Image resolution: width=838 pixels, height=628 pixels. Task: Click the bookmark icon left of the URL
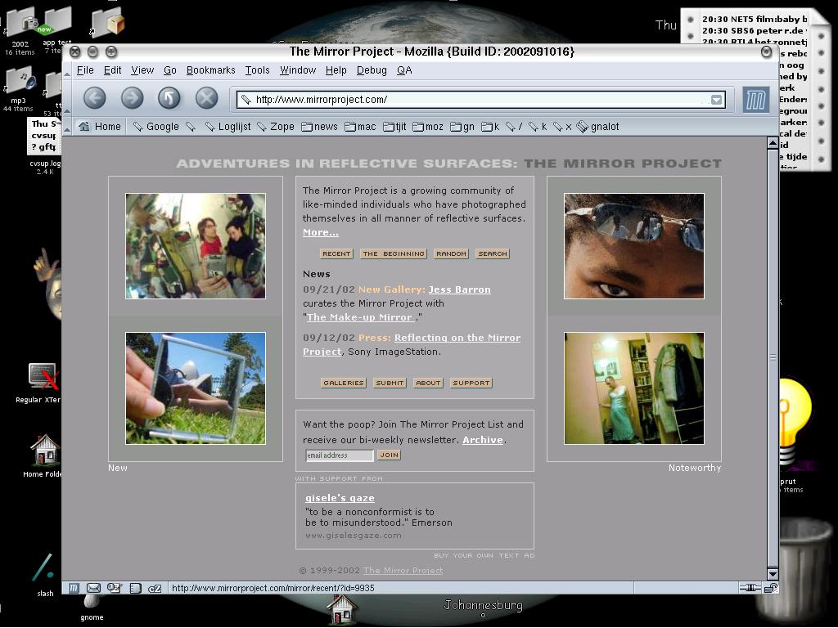point(246,99)
